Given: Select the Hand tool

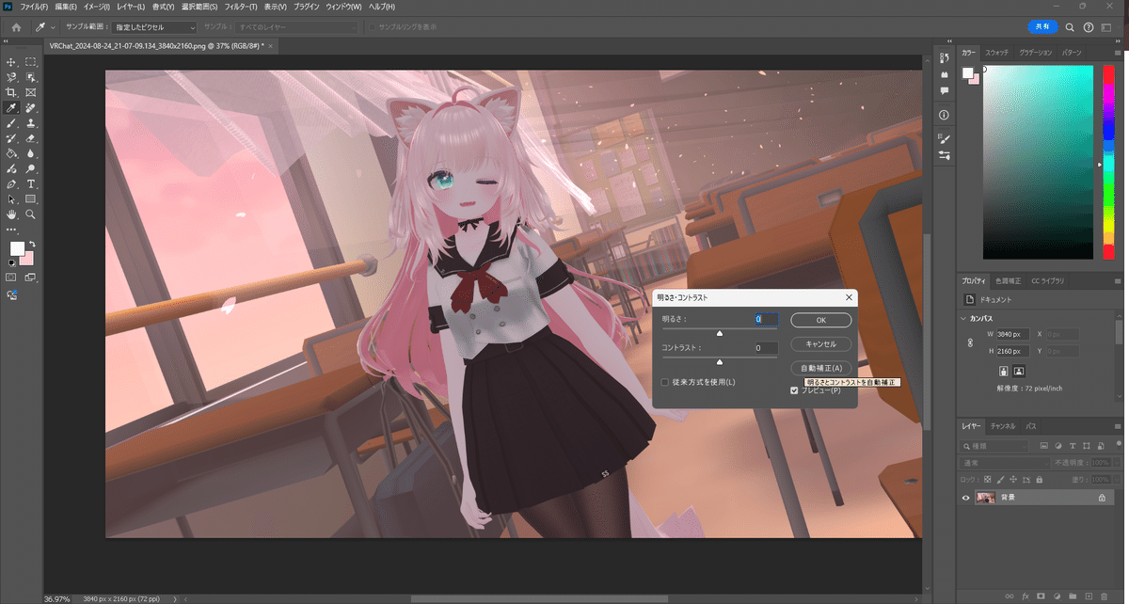Looking at the screenshot, I should click(x=11, y=215).
